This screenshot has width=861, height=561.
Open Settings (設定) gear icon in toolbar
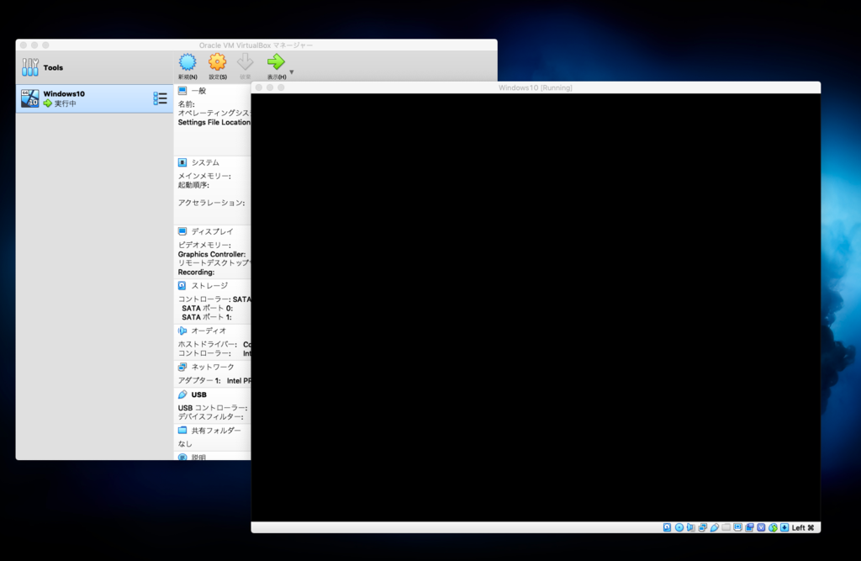[218, 62]
